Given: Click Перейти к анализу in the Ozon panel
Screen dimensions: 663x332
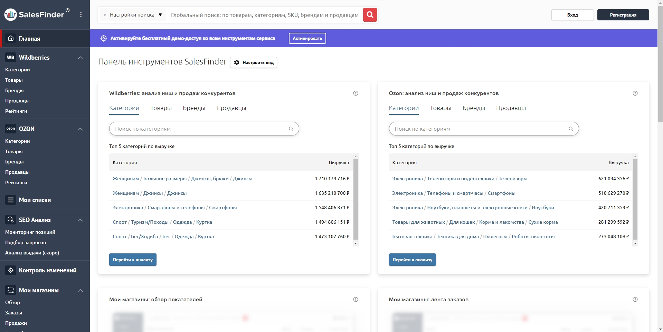Looking at the screenshot, I should click(x=412, y=260).
